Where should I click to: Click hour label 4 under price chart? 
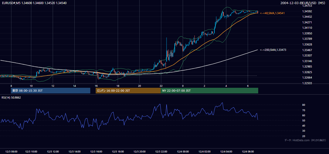[226, 86]
